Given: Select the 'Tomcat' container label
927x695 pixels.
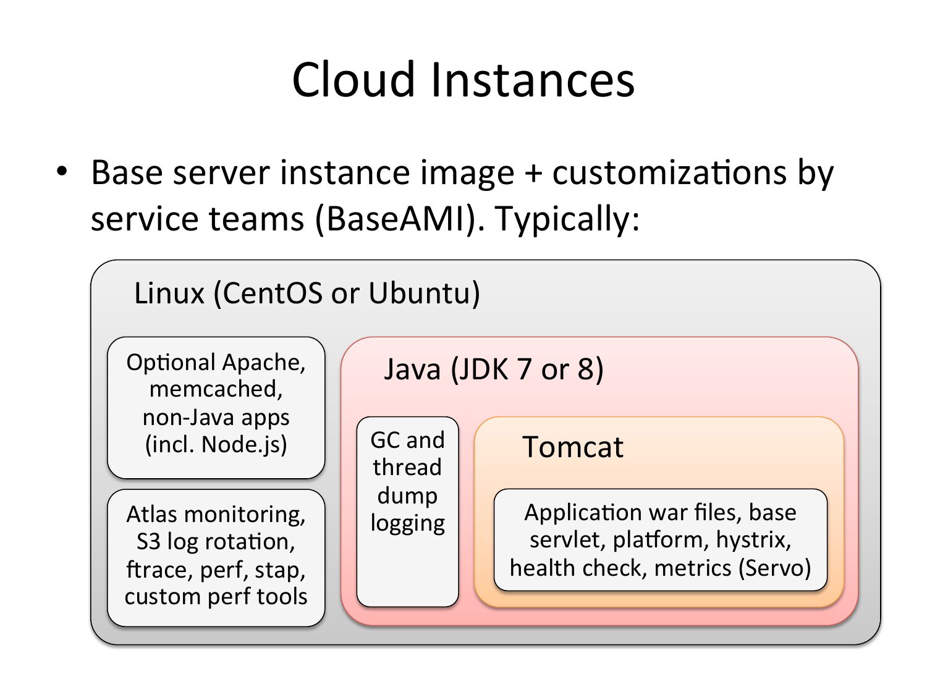Looking at the screenshot, I should 572,447.
